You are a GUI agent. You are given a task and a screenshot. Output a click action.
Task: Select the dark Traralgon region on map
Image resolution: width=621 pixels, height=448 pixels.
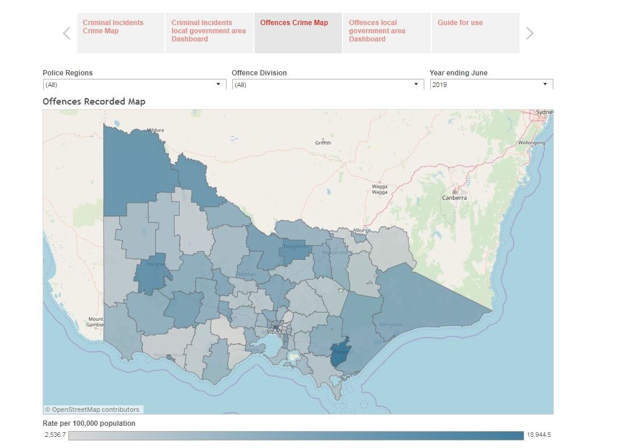(339, 353)
